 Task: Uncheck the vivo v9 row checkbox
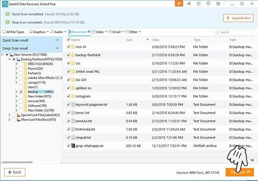pos(68,47)
